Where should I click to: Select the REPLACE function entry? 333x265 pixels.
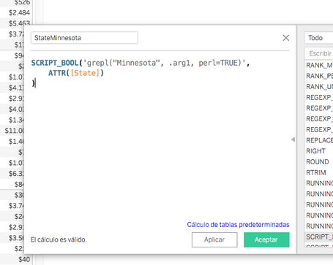(319, 140)
